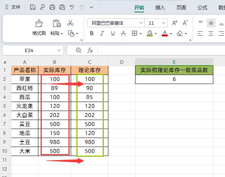Switch to the 插入 tab

[x=160, y=7]
